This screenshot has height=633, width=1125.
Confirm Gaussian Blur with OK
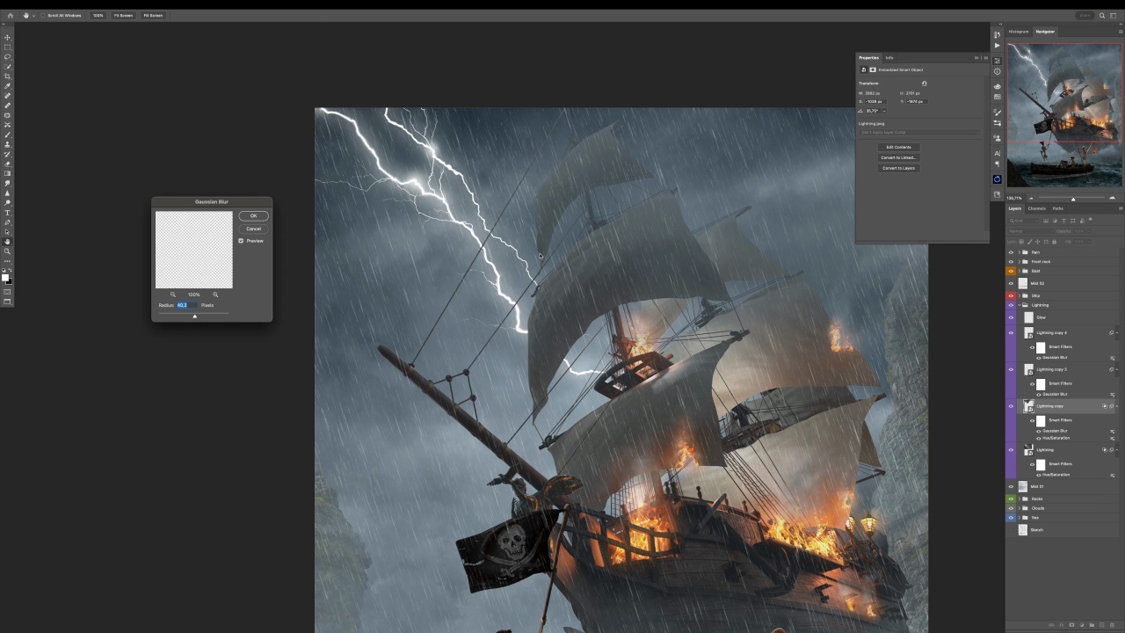[x=253, y=216]
